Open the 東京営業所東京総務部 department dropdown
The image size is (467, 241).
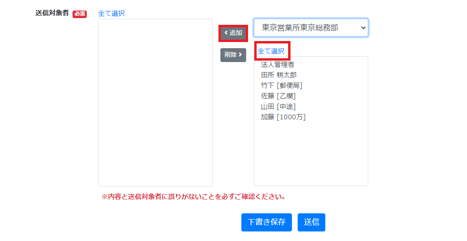[x=311, y=28]
